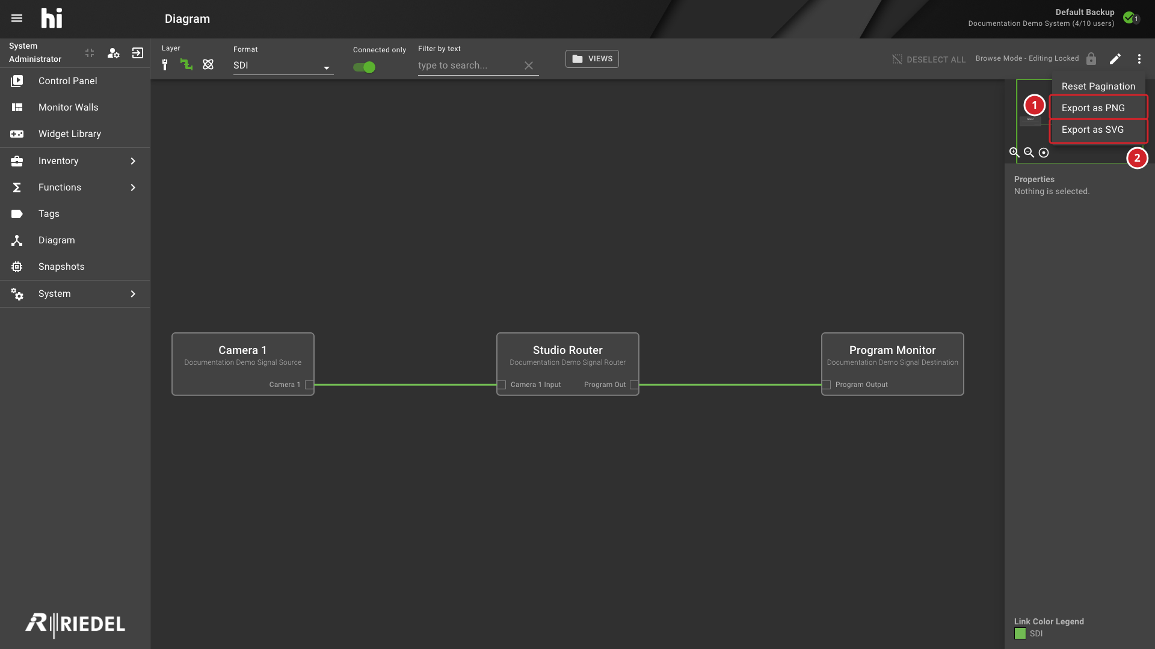Click the editing lock icon
This screenshot has width=1155, height=649.
click(x=1091, y=59)
